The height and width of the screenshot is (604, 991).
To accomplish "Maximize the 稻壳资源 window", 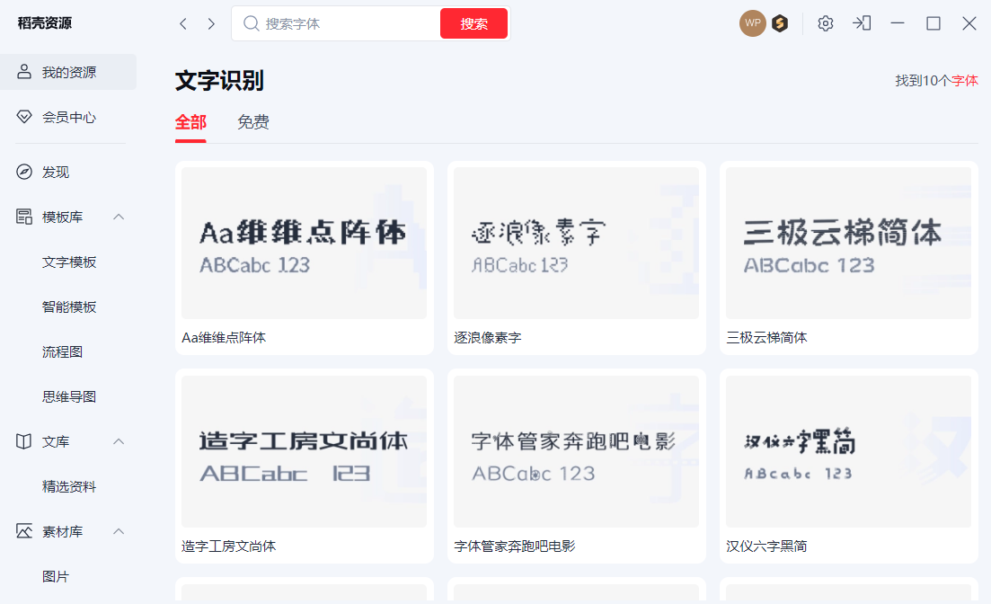I will [x=933, y=23].
